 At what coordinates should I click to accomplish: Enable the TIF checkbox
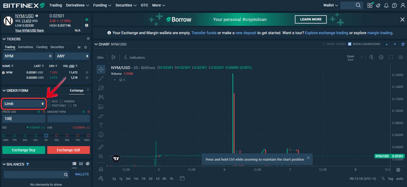pyautogui.click(x=70, y=105)
